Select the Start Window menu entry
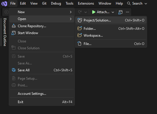157x114 pixels. point(42,33)
